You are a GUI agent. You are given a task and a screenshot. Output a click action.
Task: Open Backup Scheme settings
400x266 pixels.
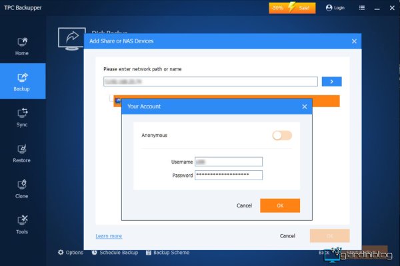pos(167,253)
